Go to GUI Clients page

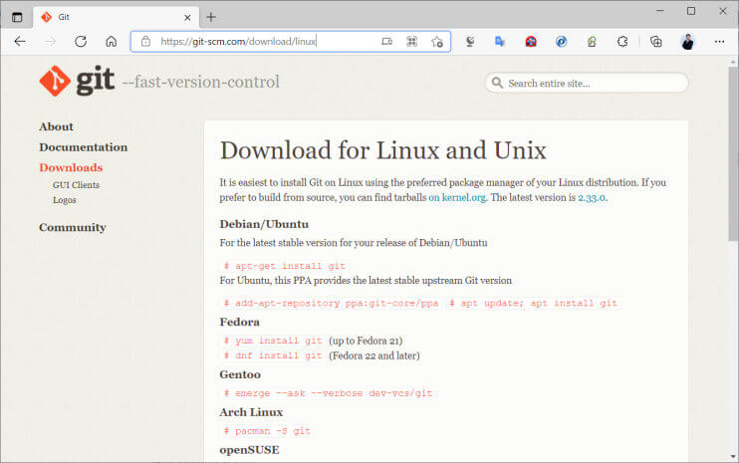pyautogui.click(x=76, y=185)
